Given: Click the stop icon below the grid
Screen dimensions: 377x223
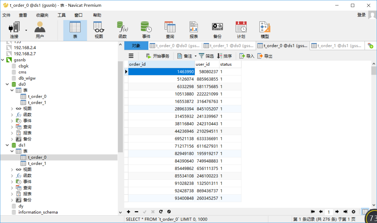Looking at the screenshot, I should pyautogui.click(x=169, y=212).
